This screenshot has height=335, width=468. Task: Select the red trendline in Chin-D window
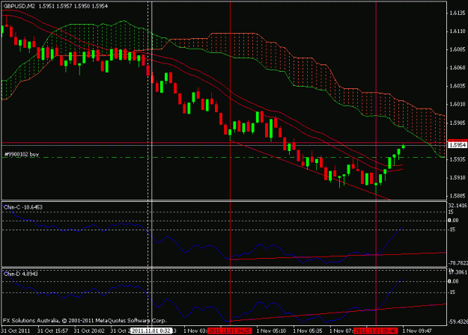(x=337, y=313)
